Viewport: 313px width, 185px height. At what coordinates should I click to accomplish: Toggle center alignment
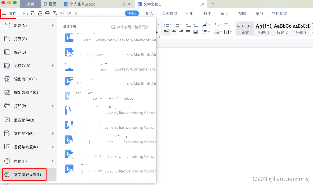tap(174, 32)
